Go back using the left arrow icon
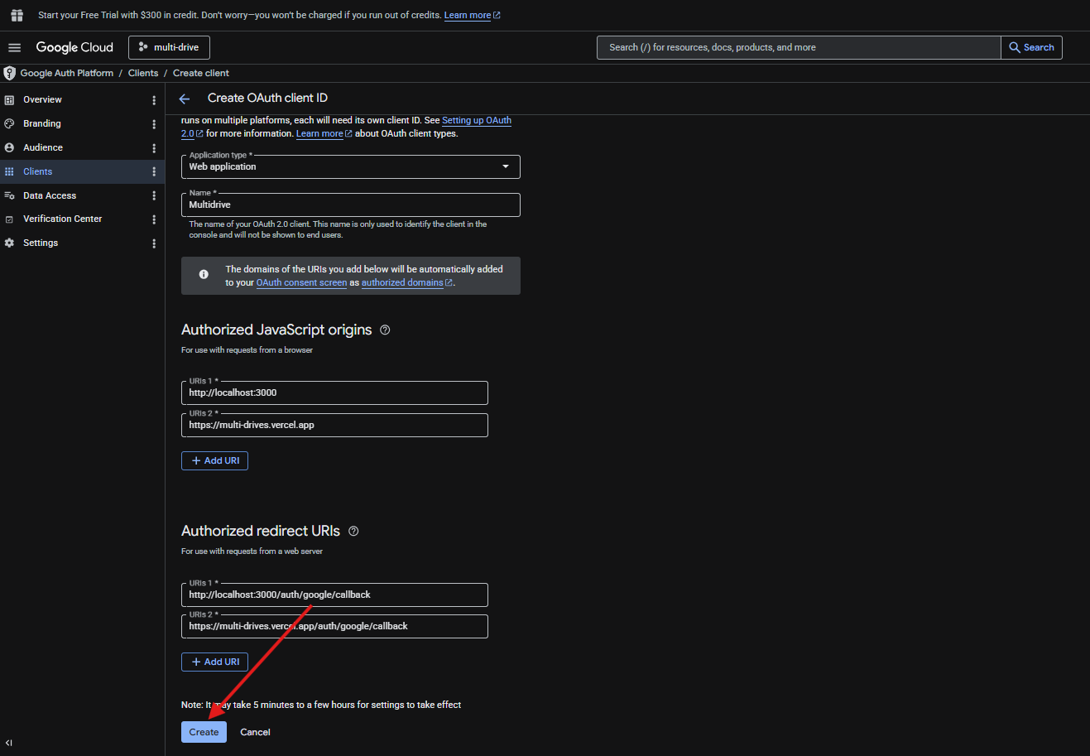The width and height of the screenshot is (1090, 756). (185, 99)
